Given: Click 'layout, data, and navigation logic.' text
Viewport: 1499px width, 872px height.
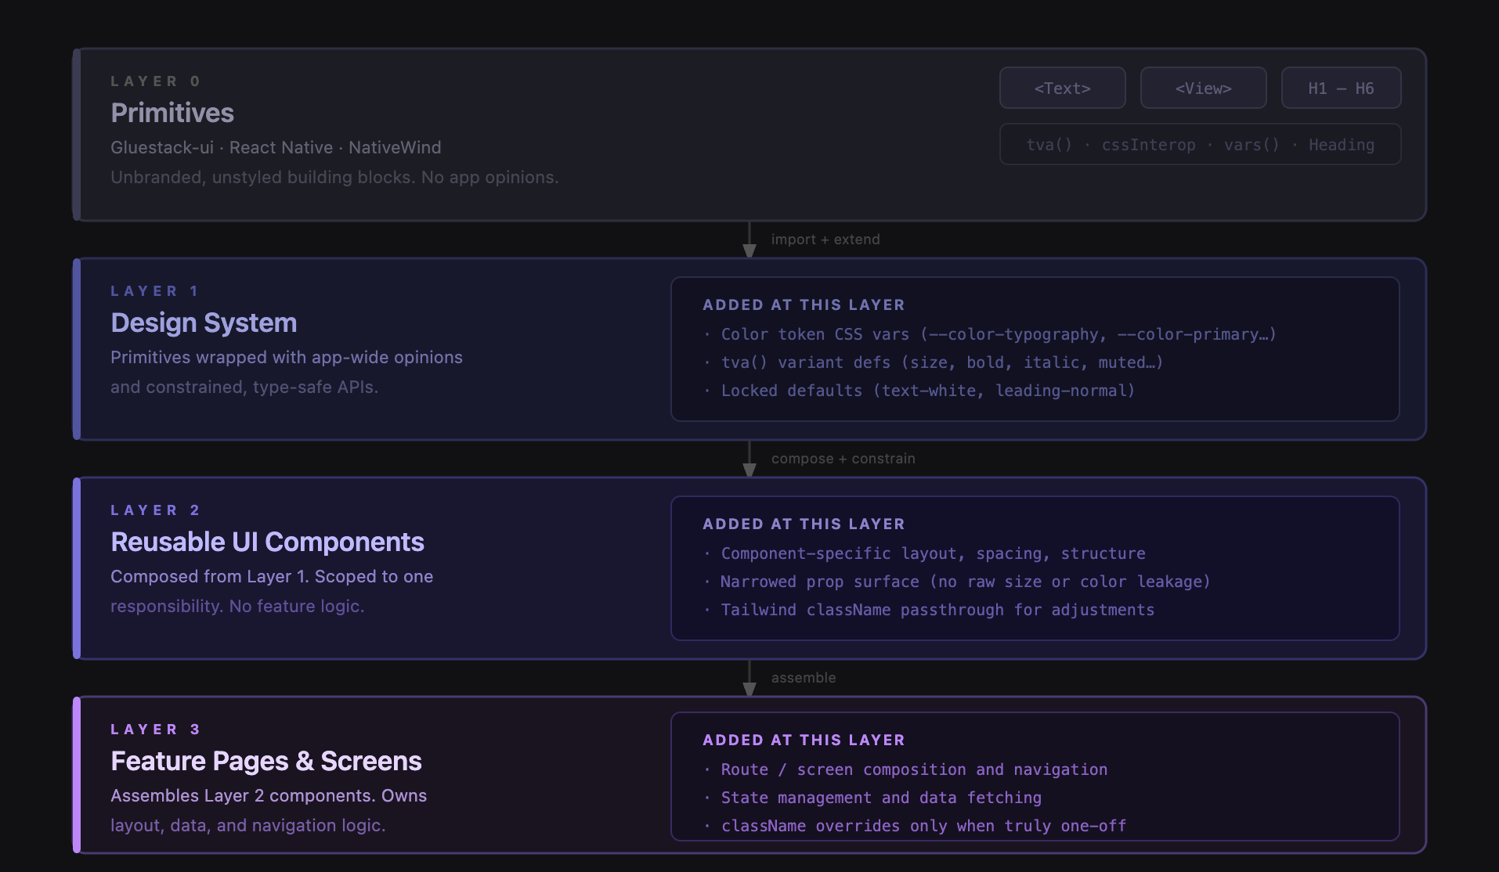Looking at the screenshot, I should (248, 825).
